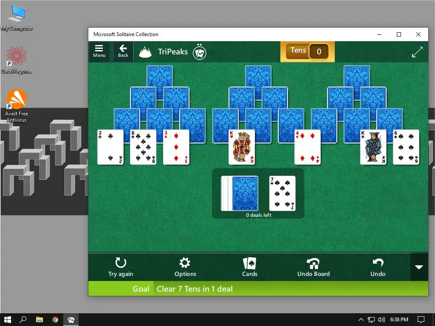Screen dimensions: 435x326
Task: Click the 6:38 PM clock
Action: pos(399,320)
